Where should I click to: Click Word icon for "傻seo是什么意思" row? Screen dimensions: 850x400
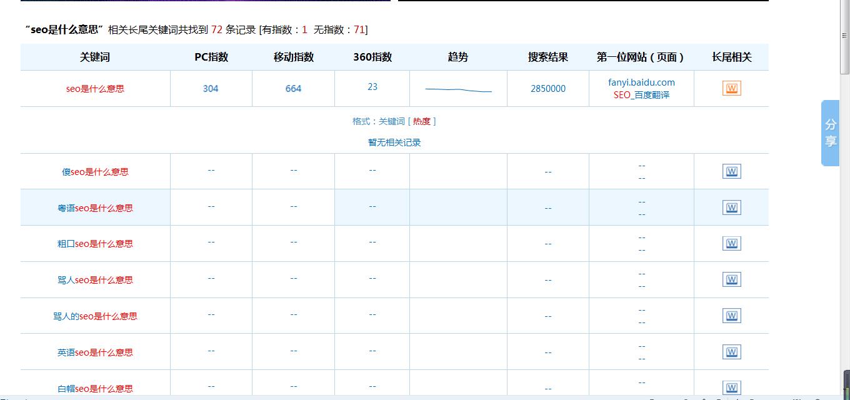(731, 171)
